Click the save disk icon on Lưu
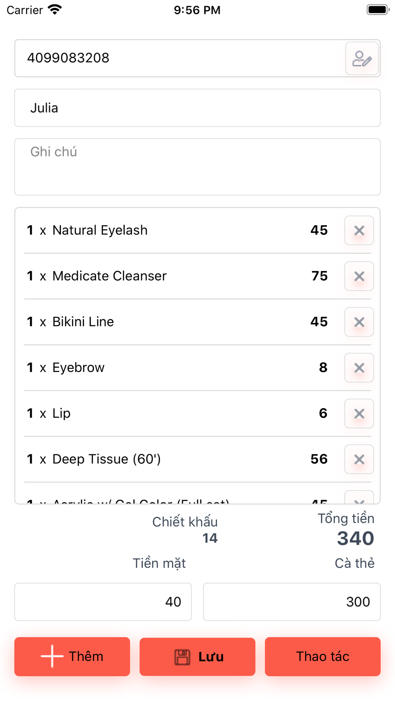Image resolution: width=395 pixels, height=702 pixels. coord(182,657)
